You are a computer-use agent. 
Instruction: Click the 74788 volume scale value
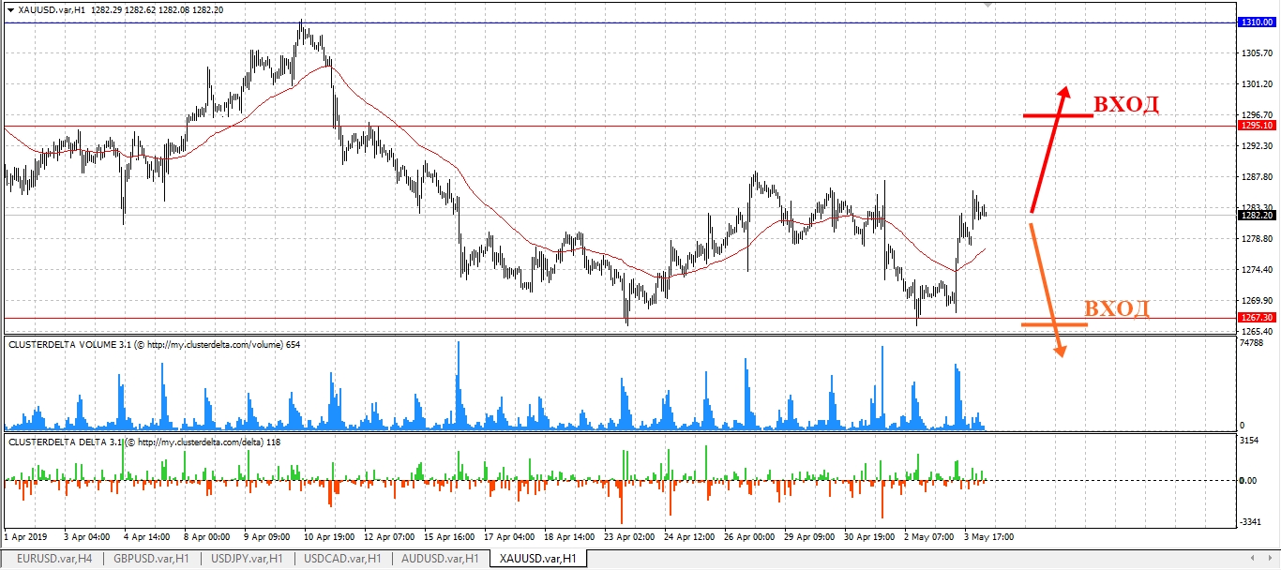point(1254,343)
